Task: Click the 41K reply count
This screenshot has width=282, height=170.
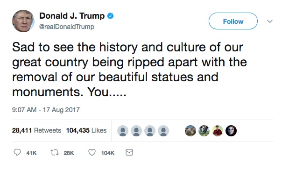Action: click(31, 153)
